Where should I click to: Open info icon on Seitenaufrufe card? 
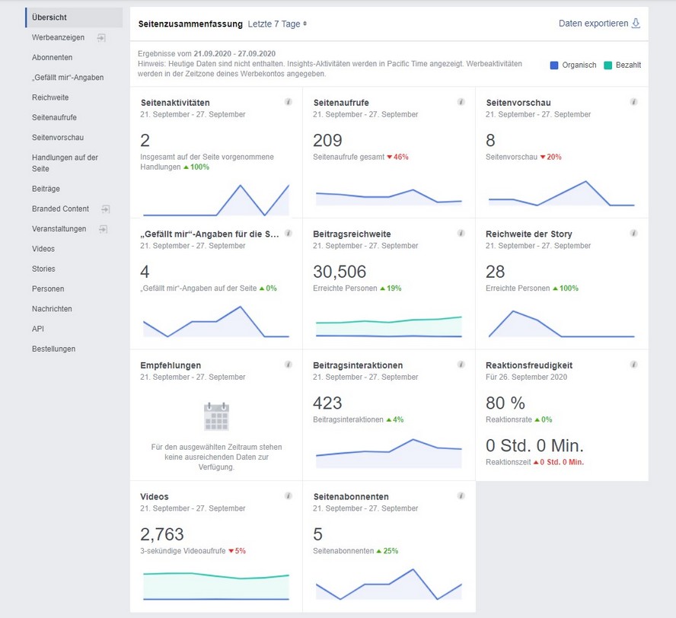point(461,102)
